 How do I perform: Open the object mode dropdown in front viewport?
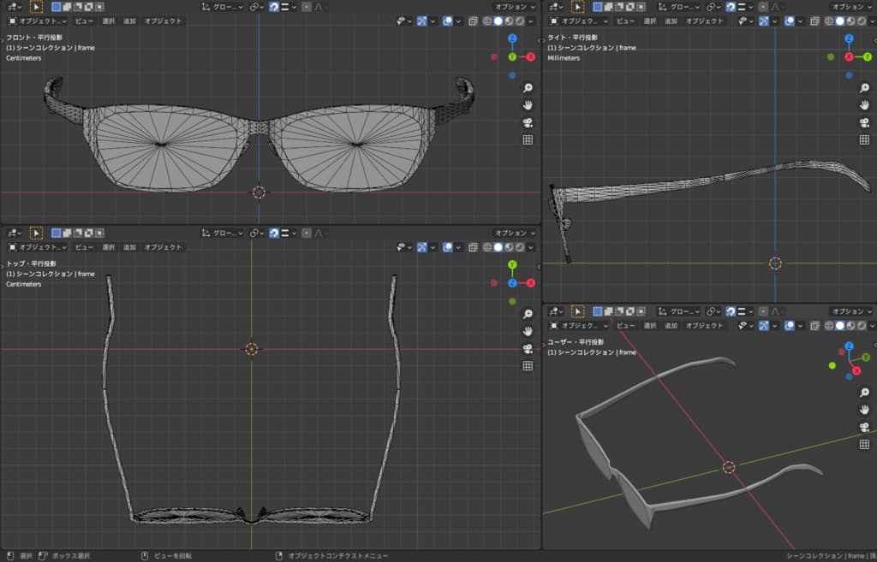pyautogui.click(x=37, y=21)
